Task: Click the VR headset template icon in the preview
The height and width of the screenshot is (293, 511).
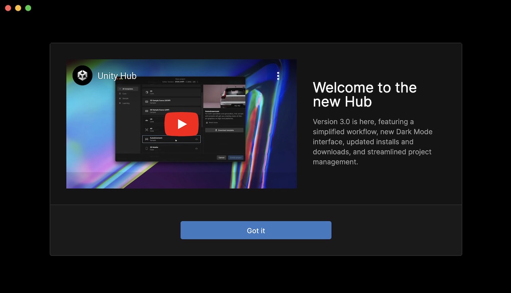Action: 147,120
